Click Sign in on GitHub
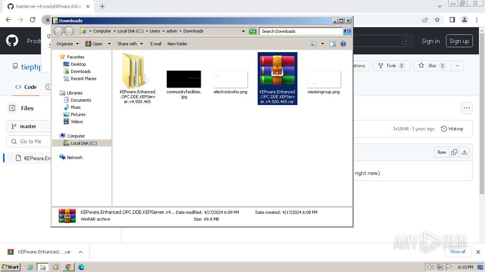The image size is (485, 272). 431,41
